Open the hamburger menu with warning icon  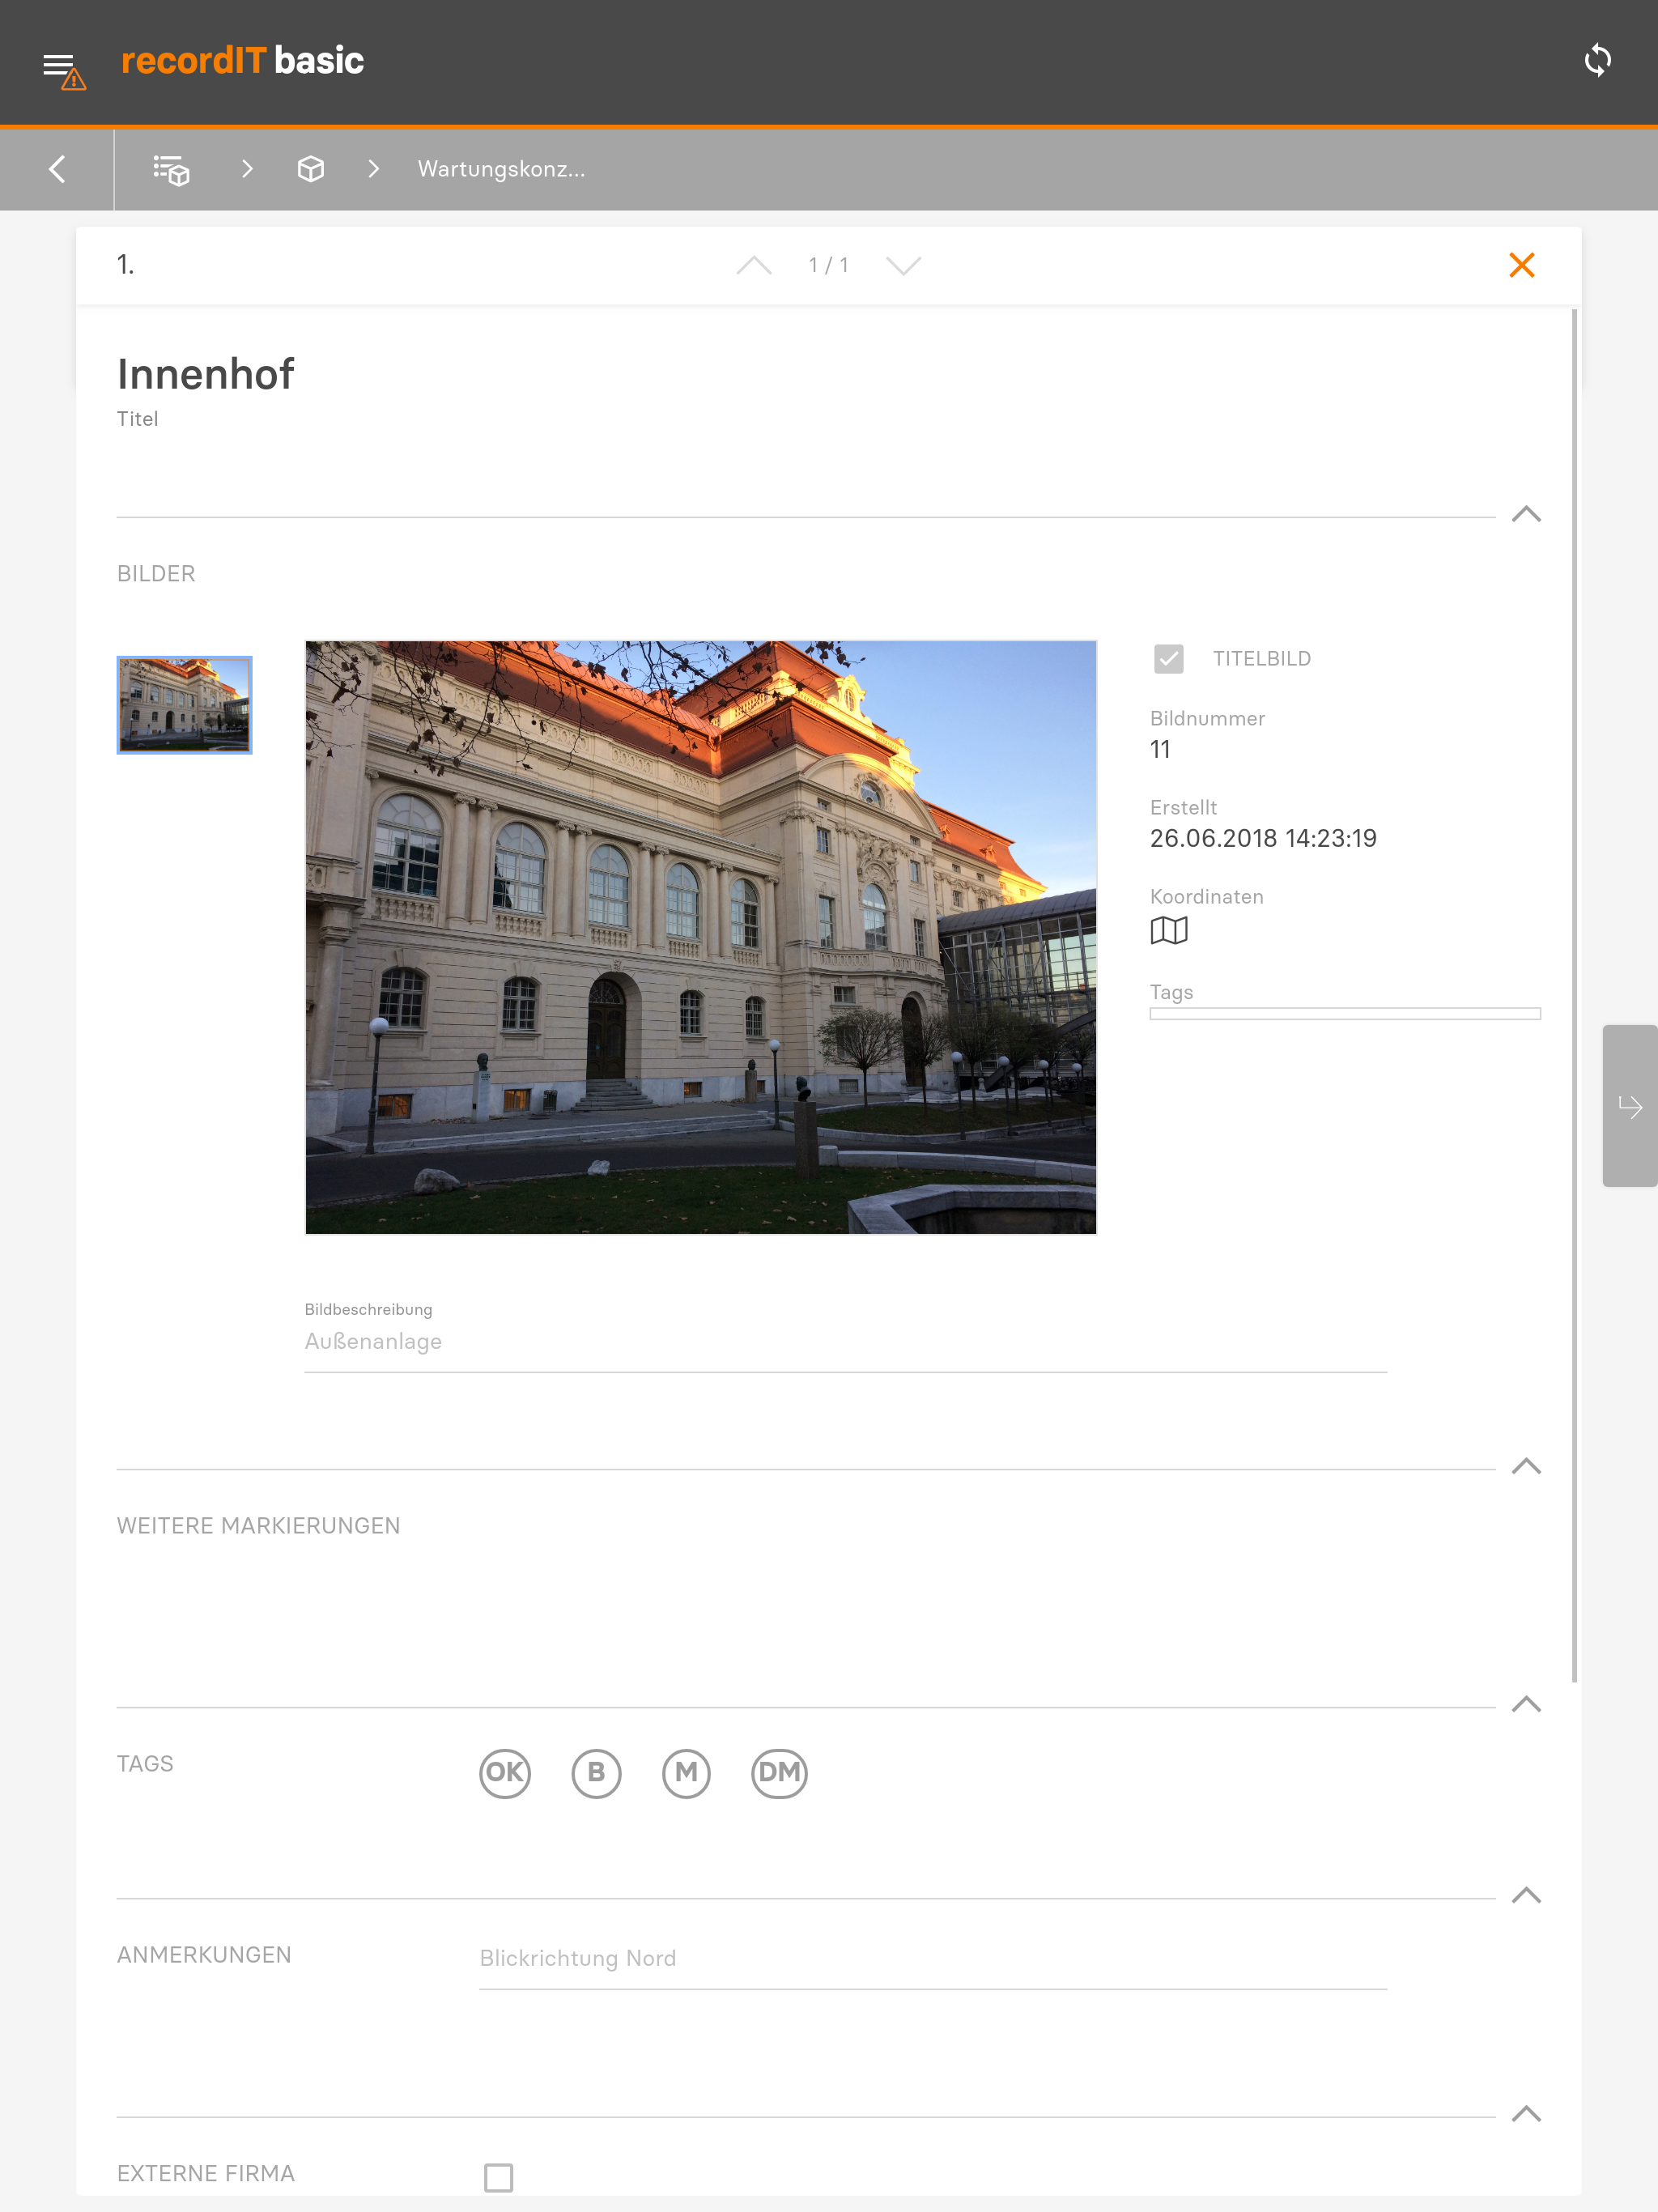click(64, 70)
